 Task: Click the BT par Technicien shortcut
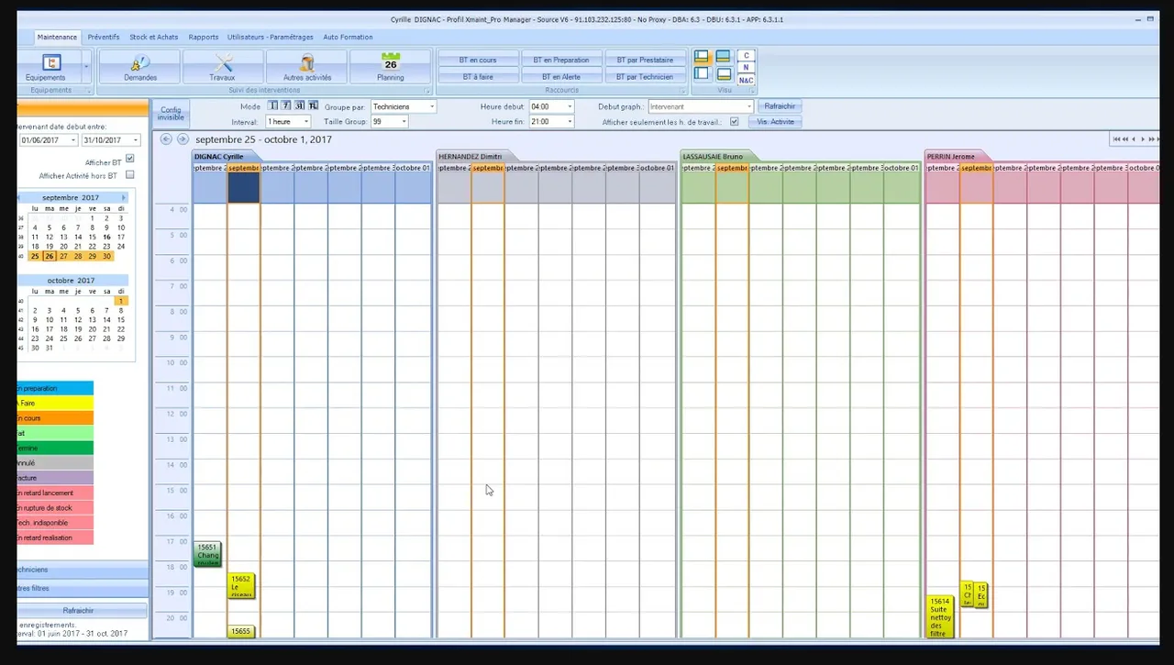[644, 76]
